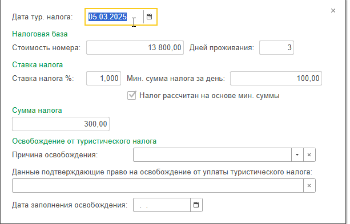The height and width of the screenshot is (224, 350).
Task: Click the Сумма налога field showing 300,00
Action: (x=61, y=124)
